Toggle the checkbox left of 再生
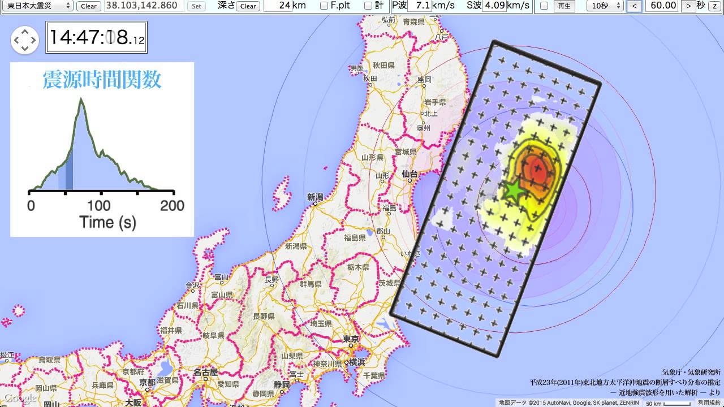The image size is (724, 407). tap(544, 6)
